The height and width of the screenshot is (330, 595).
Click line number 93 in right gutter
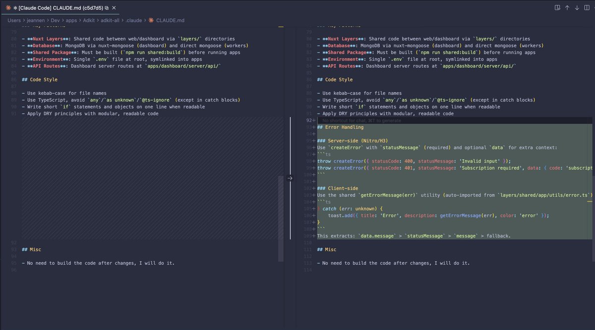[x=307, y=127]
